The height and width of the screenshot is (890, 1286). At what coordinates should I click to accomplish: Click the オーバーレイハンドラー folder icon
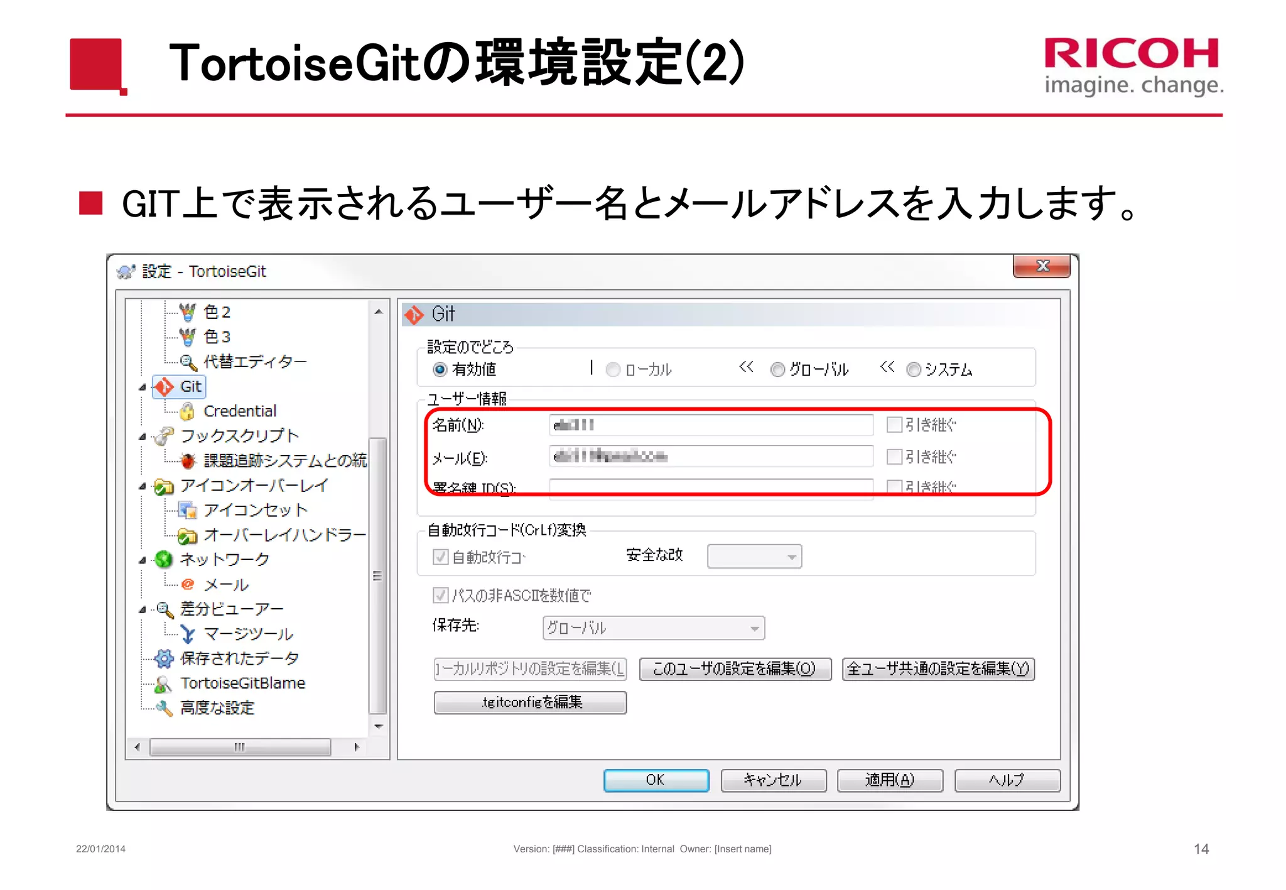pos(187,535)
